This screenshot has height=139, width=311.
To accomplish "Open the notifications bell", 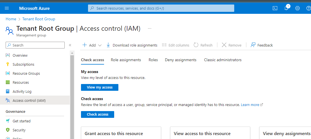I will tap(286, 8).
